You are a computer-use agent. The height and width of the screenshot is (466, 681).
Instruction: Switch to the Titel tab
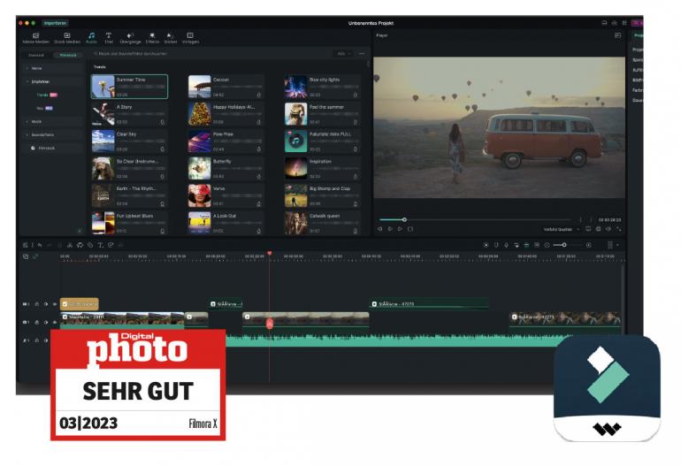click(109, 38)
